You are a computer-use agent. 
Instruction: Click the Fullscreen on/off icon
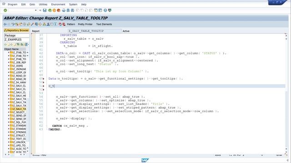(x=52, y=24)
